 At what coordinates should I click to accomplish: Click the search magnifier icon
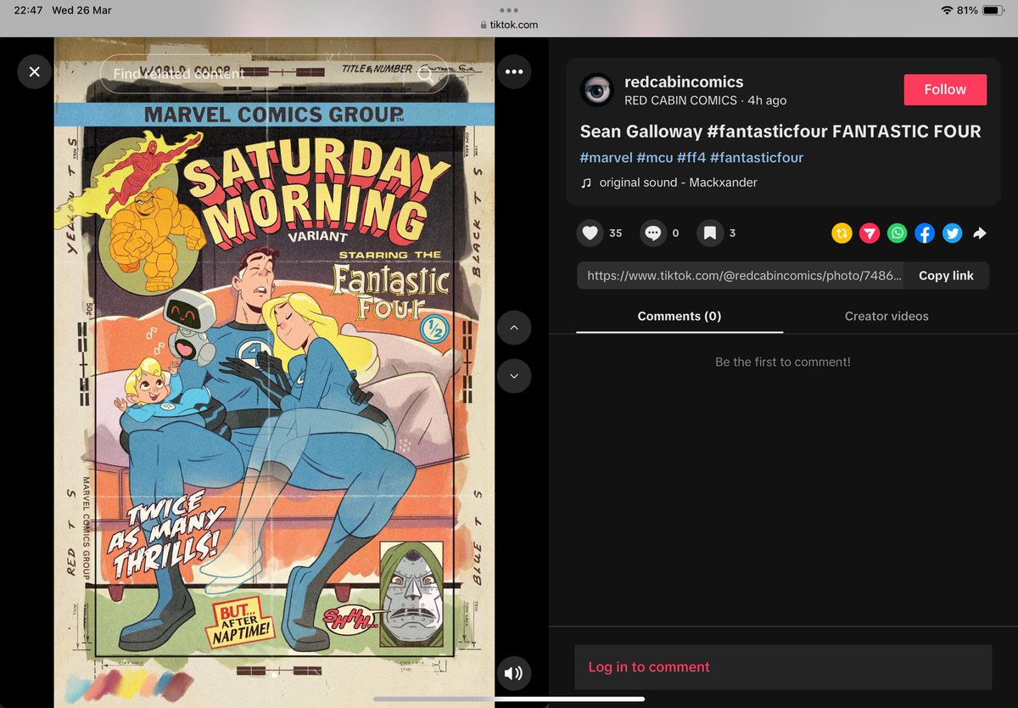pyautogui.click(x=426, y=75)
